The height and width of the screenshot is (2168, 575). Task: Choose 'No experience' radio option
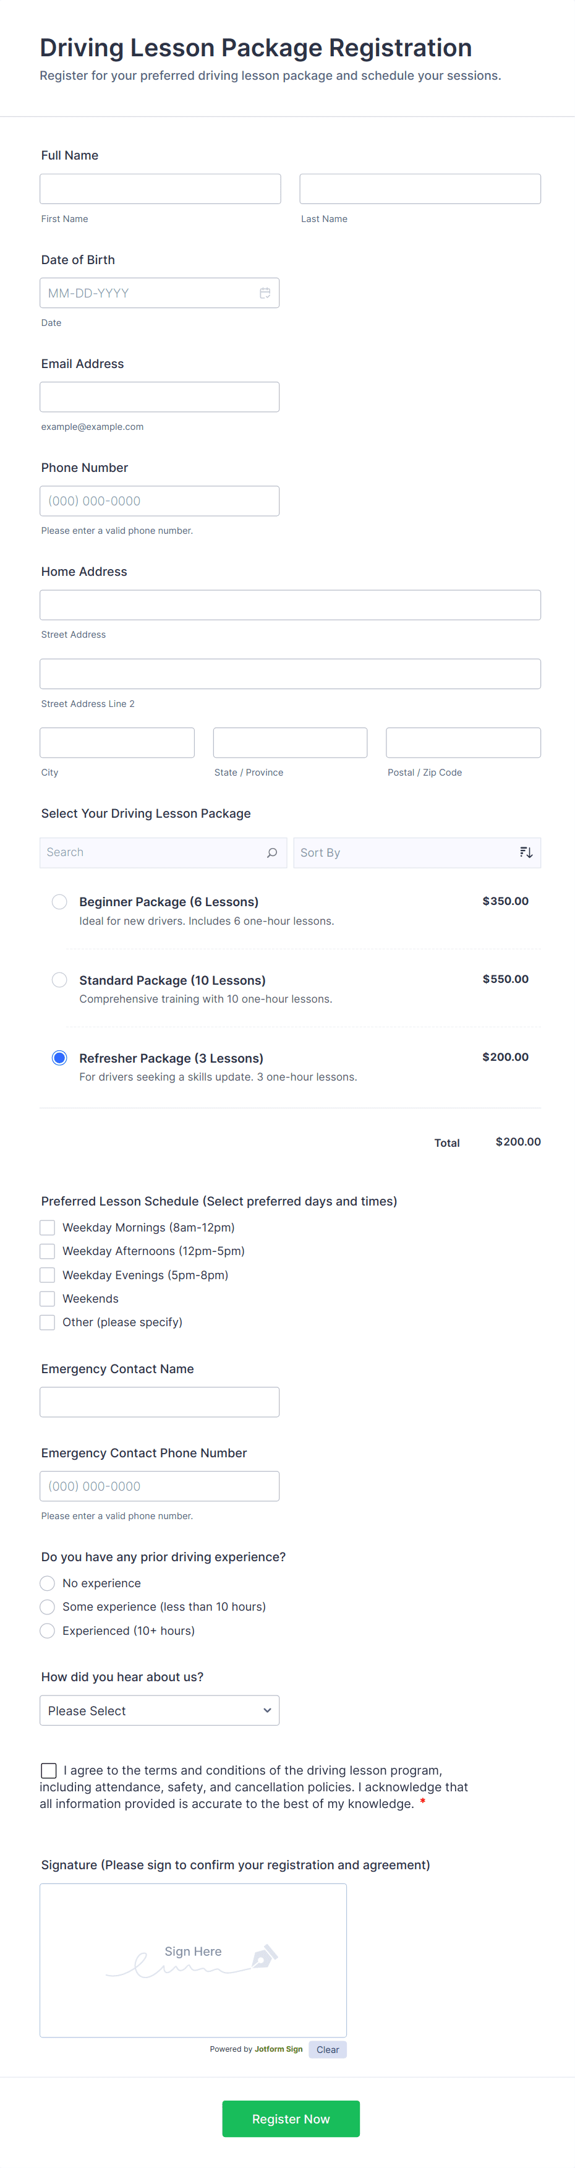tap(48, 1583)
